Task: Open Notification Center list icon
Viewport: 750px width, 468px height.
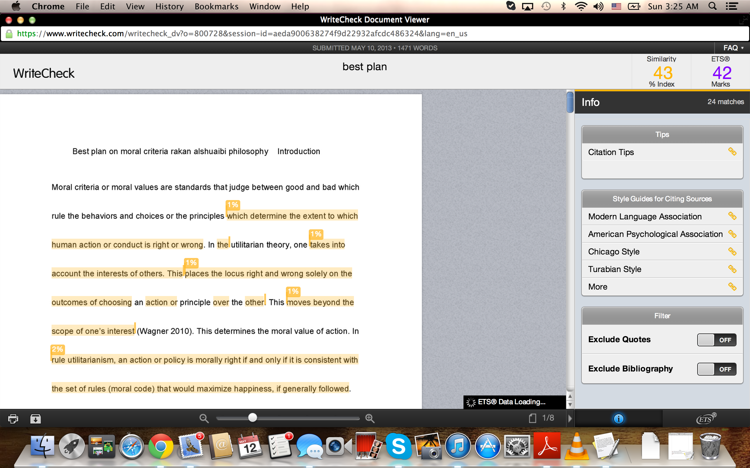Action: tap(732, 6)
